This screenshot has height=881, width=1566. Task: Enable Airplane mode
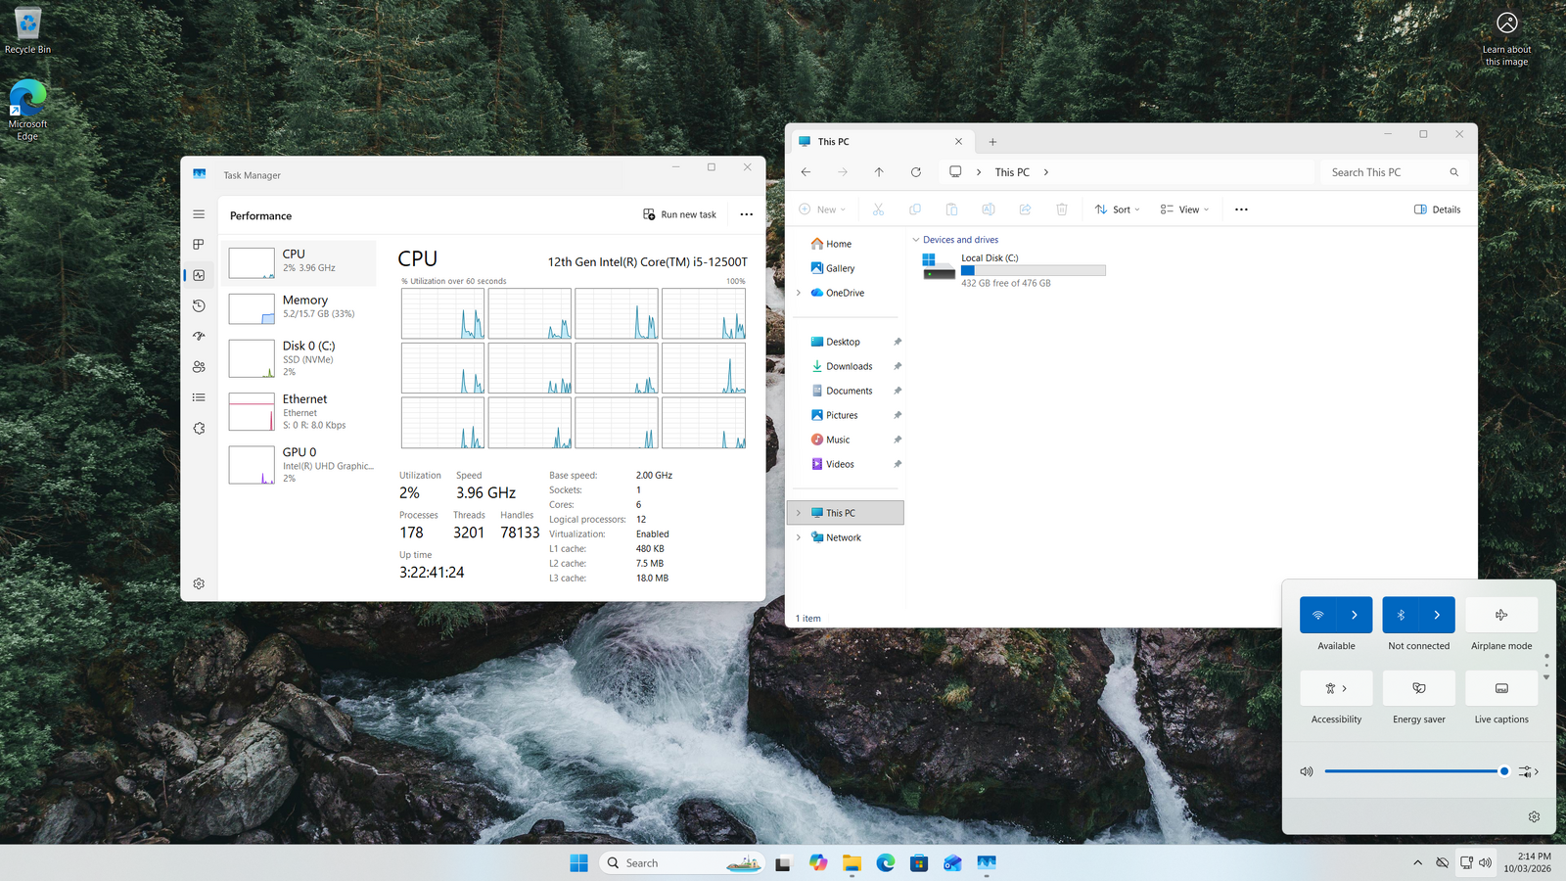[1501, 615]
